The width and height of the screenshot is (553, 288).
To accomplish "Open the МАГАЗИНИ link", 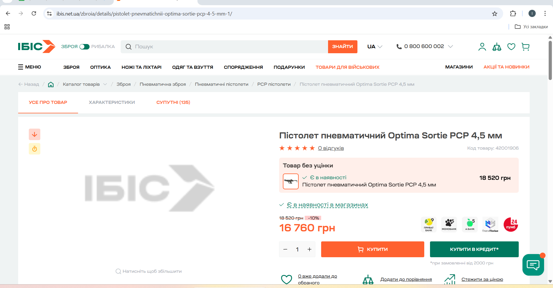I will [459, 67].
